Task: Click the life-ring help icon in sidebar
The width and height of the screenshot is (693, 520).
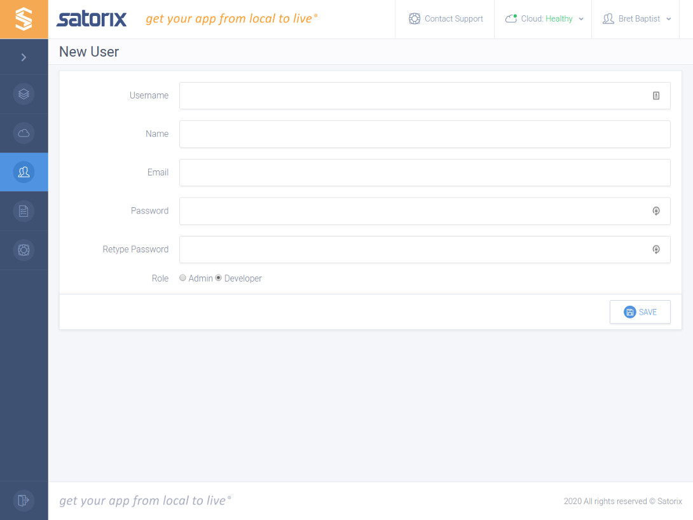Action: [x=24, y=249]
